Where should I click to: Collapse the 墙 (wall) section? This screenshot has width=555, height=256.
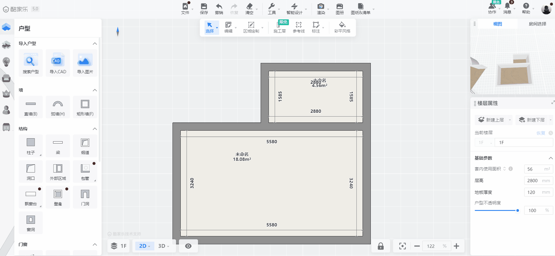(x=95, y=90)
